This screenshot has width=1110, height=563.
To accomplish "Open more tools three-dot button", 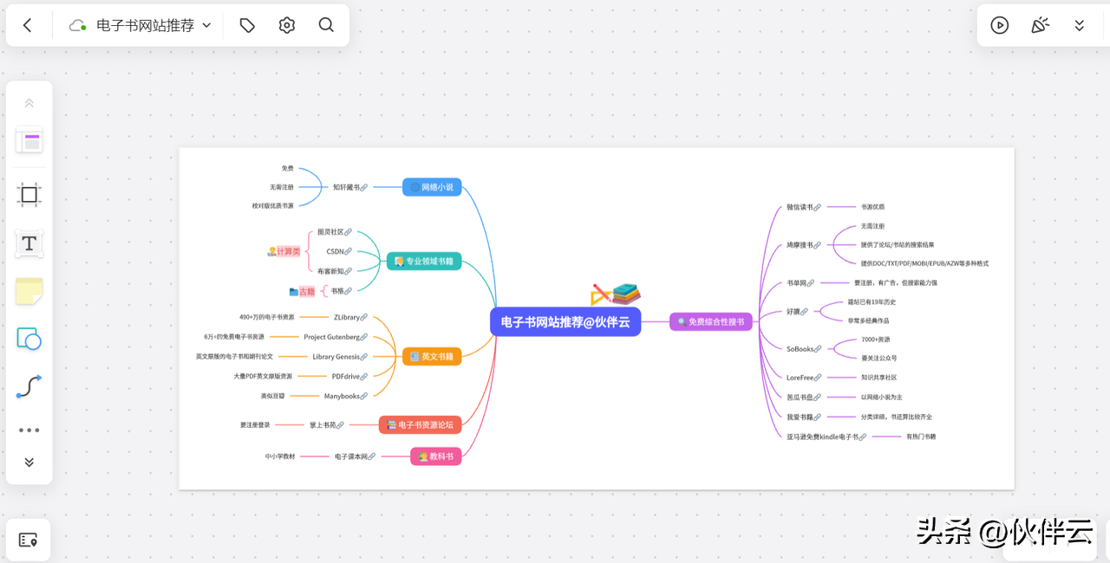I will coord(29,430).
